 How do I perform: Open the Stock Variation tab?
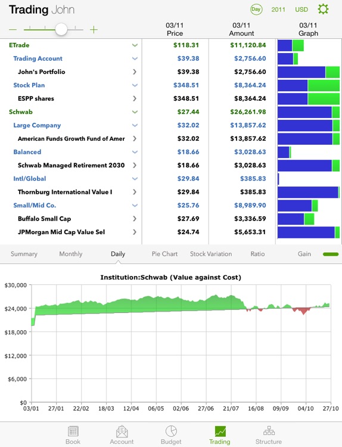(x=211, y=254)
